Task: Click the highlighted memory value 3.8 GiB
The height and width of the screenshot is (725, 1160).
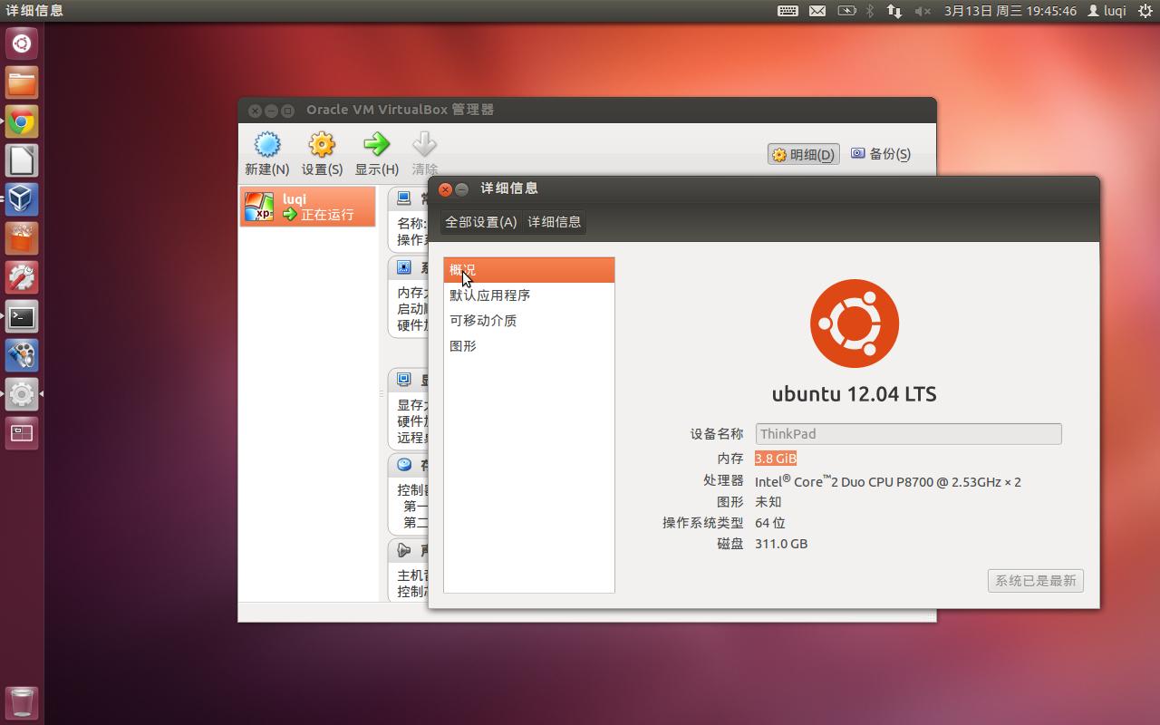Action: tap(776, 459)
